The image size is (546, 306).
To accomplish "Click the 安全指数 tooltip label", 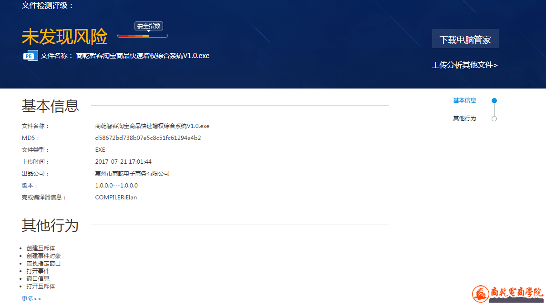I will 149,26.
